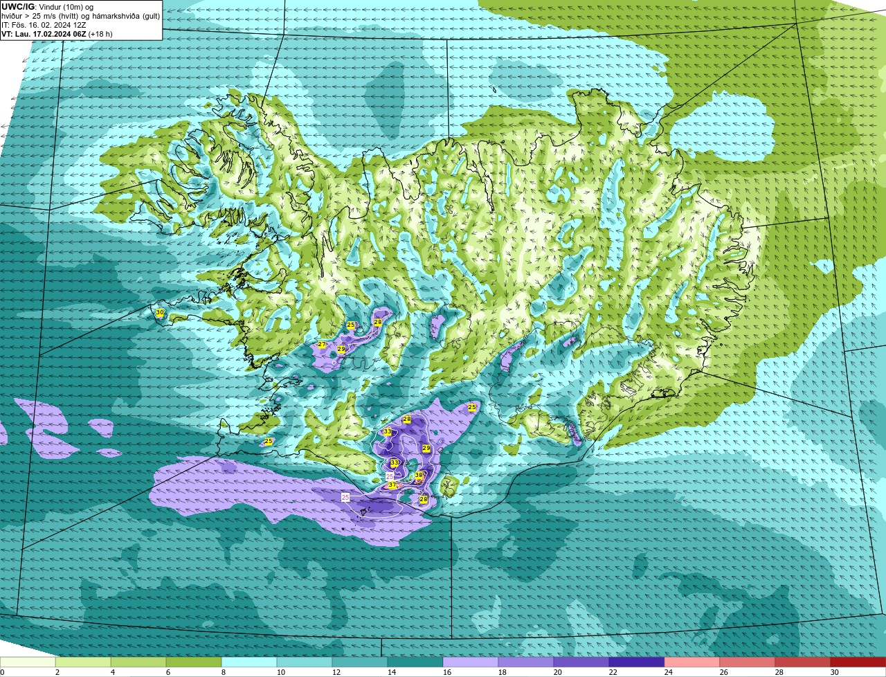Click the legend tick label "16"
886x677 pixels.
coord(447,672)
